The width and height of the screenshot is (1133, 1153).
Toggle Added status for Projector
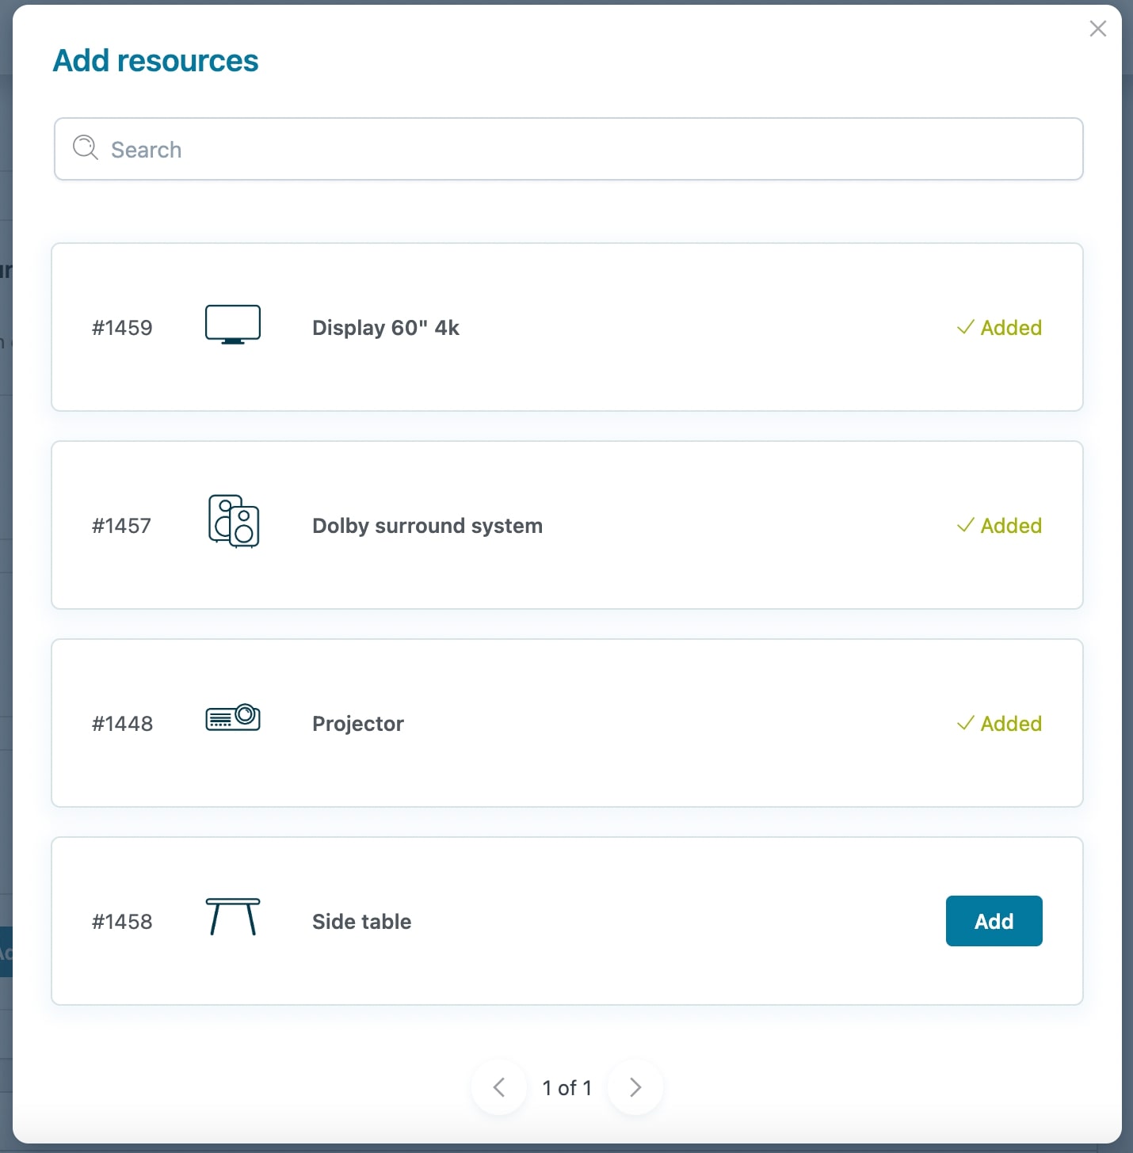coord(999,724)
